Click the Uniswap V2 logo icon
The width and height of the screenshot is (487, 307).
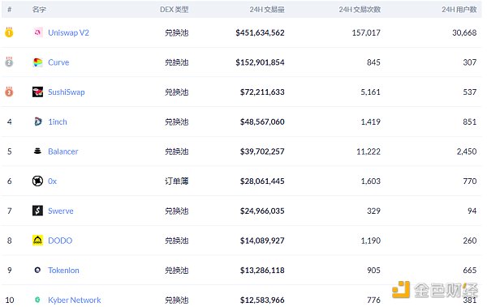[37, 32]
